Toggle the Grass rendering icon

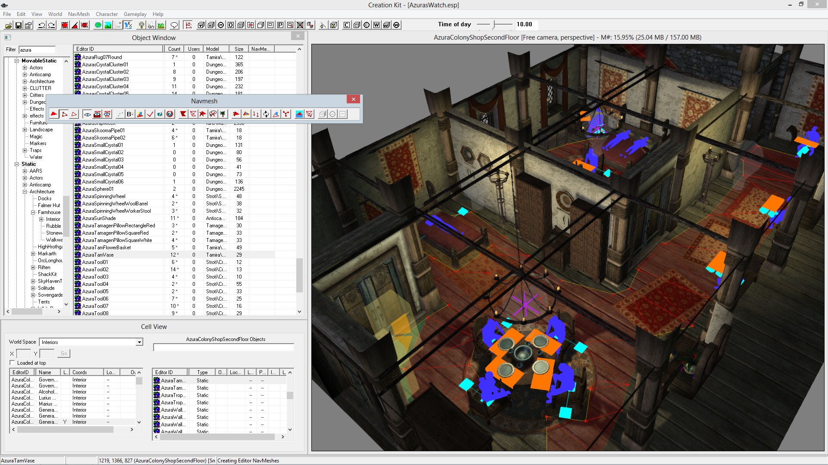[x=161, y=25]
